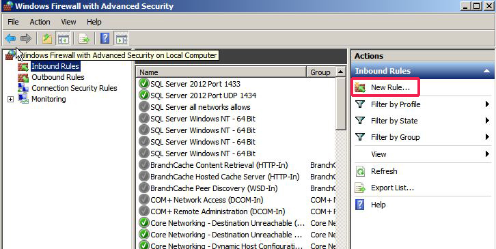Click the rules list scroll-up arrow

tap(340, 72)
